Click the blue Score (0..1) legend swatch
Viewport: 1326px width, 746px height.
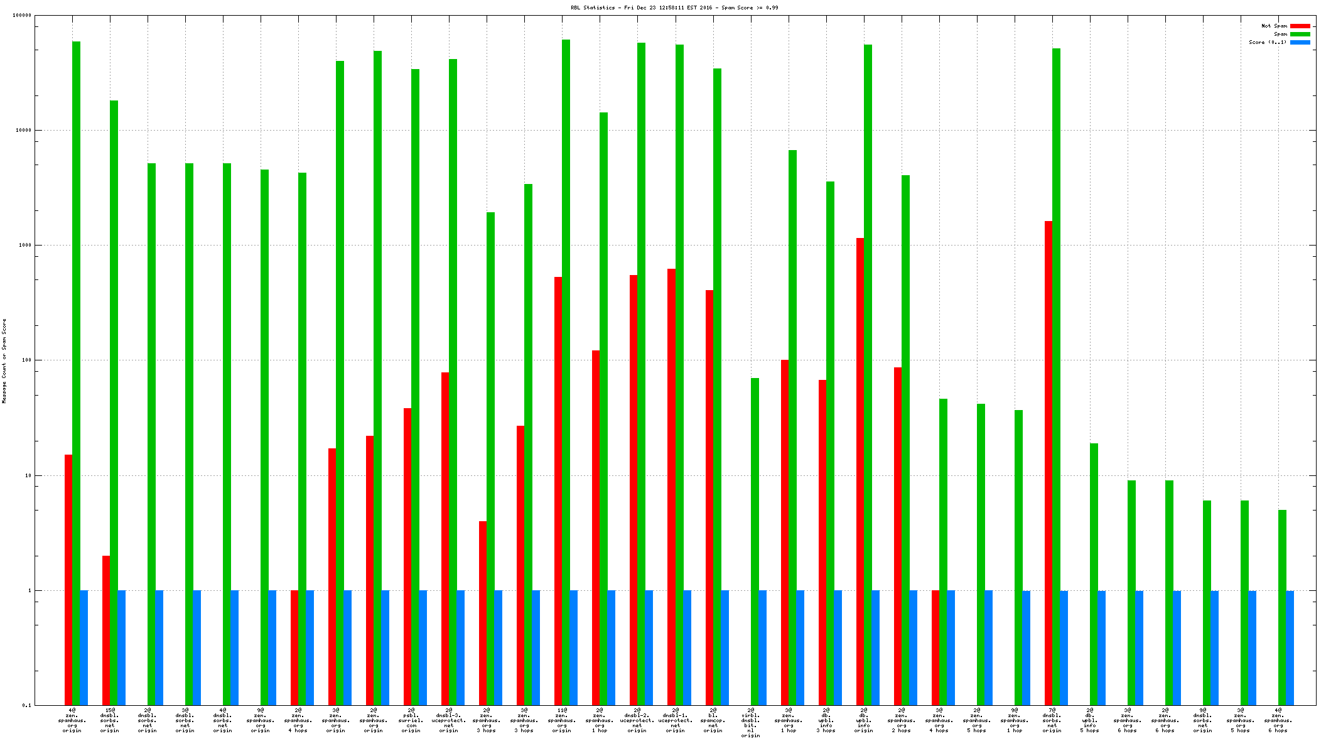click(1300, 43)
